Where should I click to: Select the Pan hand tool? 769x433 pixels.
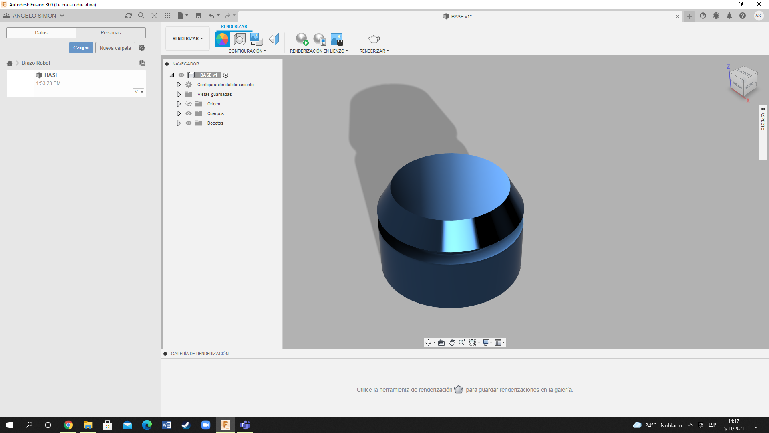point(452,342)
